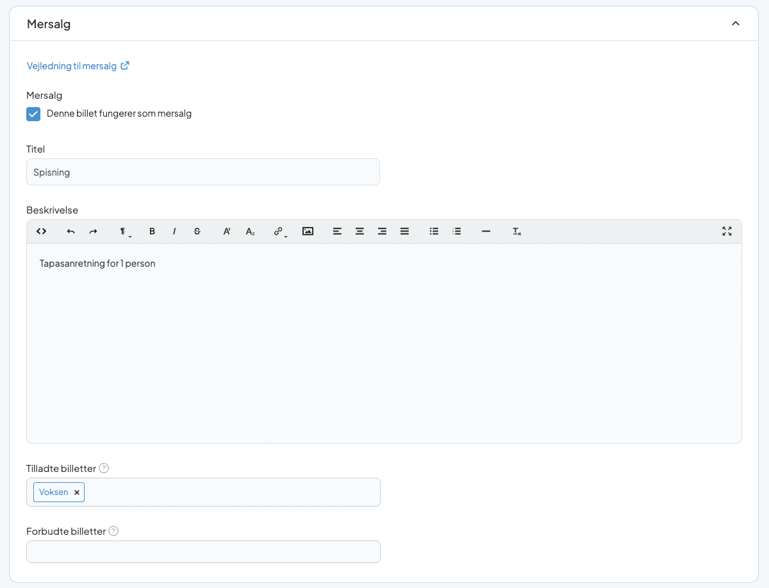769x588 pixels.
Task: Click the Titel field containing Spisning
Action: pyautogui.click(x=203, y=172)
